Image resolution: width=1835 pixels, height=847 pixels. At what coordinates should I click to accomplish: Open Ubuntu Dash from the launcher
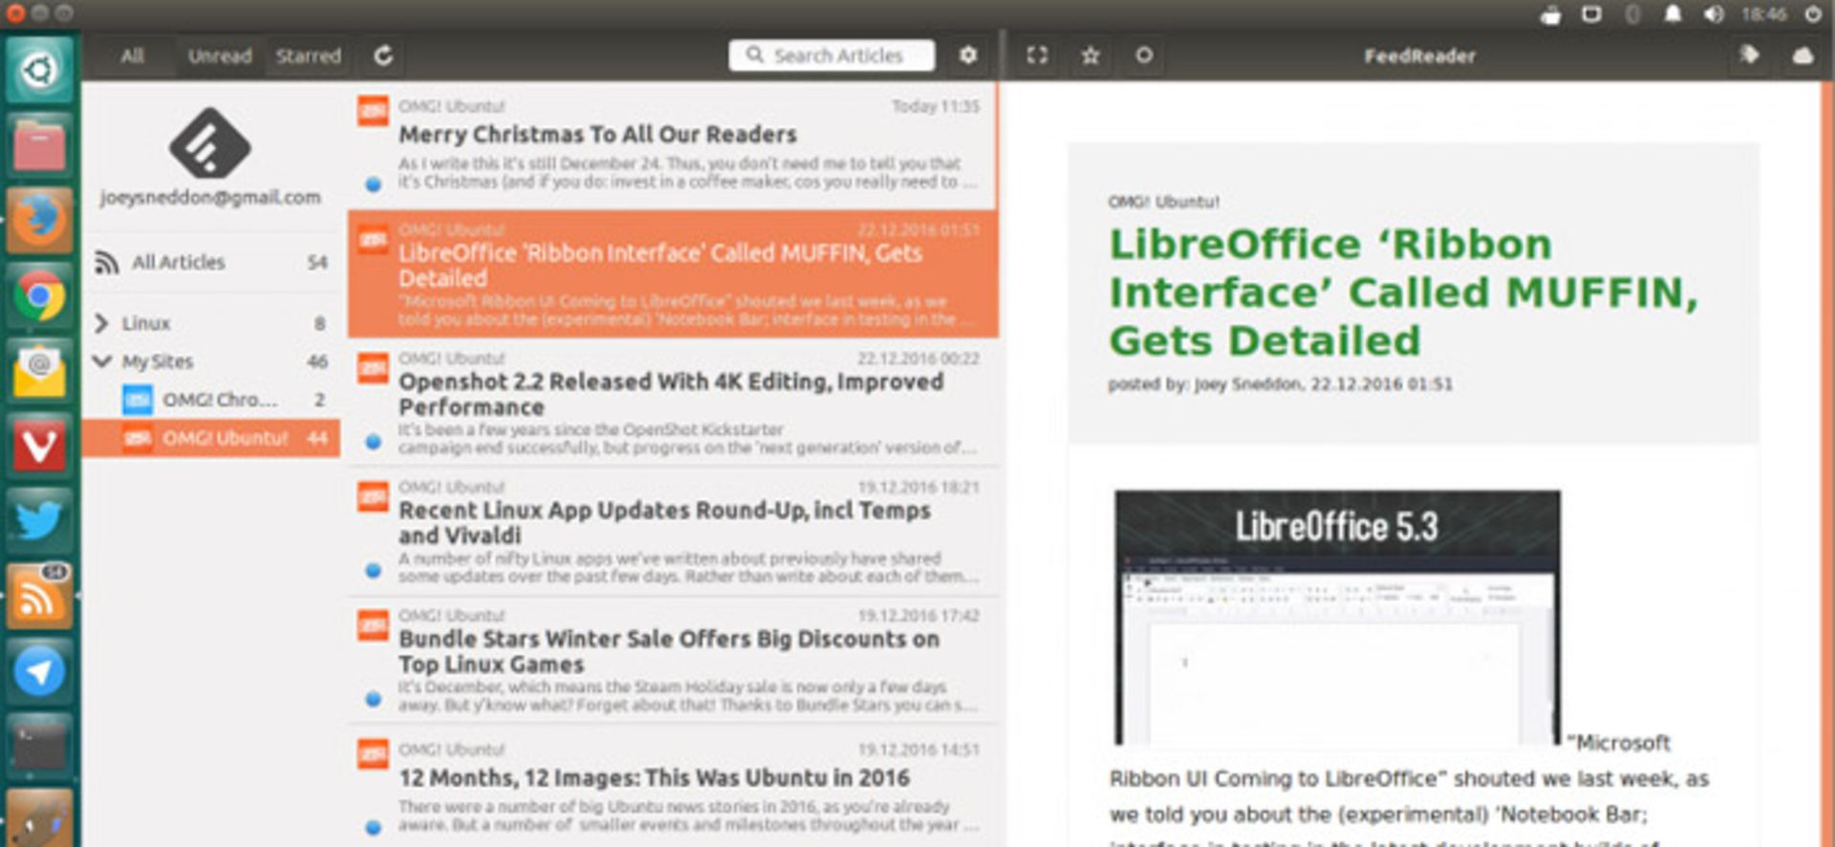click(x=38, y=69)
